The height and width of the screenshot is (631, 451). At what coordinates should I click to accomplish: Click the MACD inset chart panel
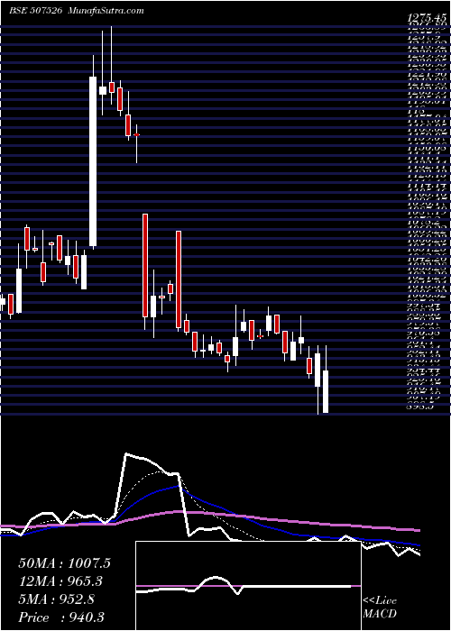[x=248, y=586]
